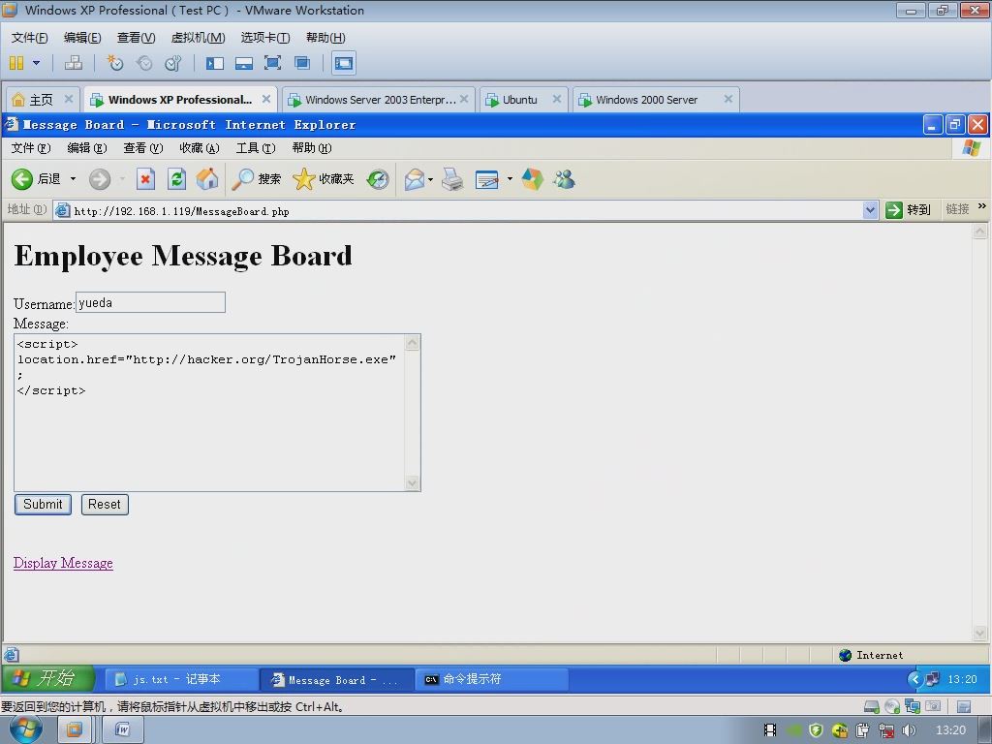Switch to js.txt 记事本 taskbar item
Screen dimensions: 992x744
(x=179, y=679)
